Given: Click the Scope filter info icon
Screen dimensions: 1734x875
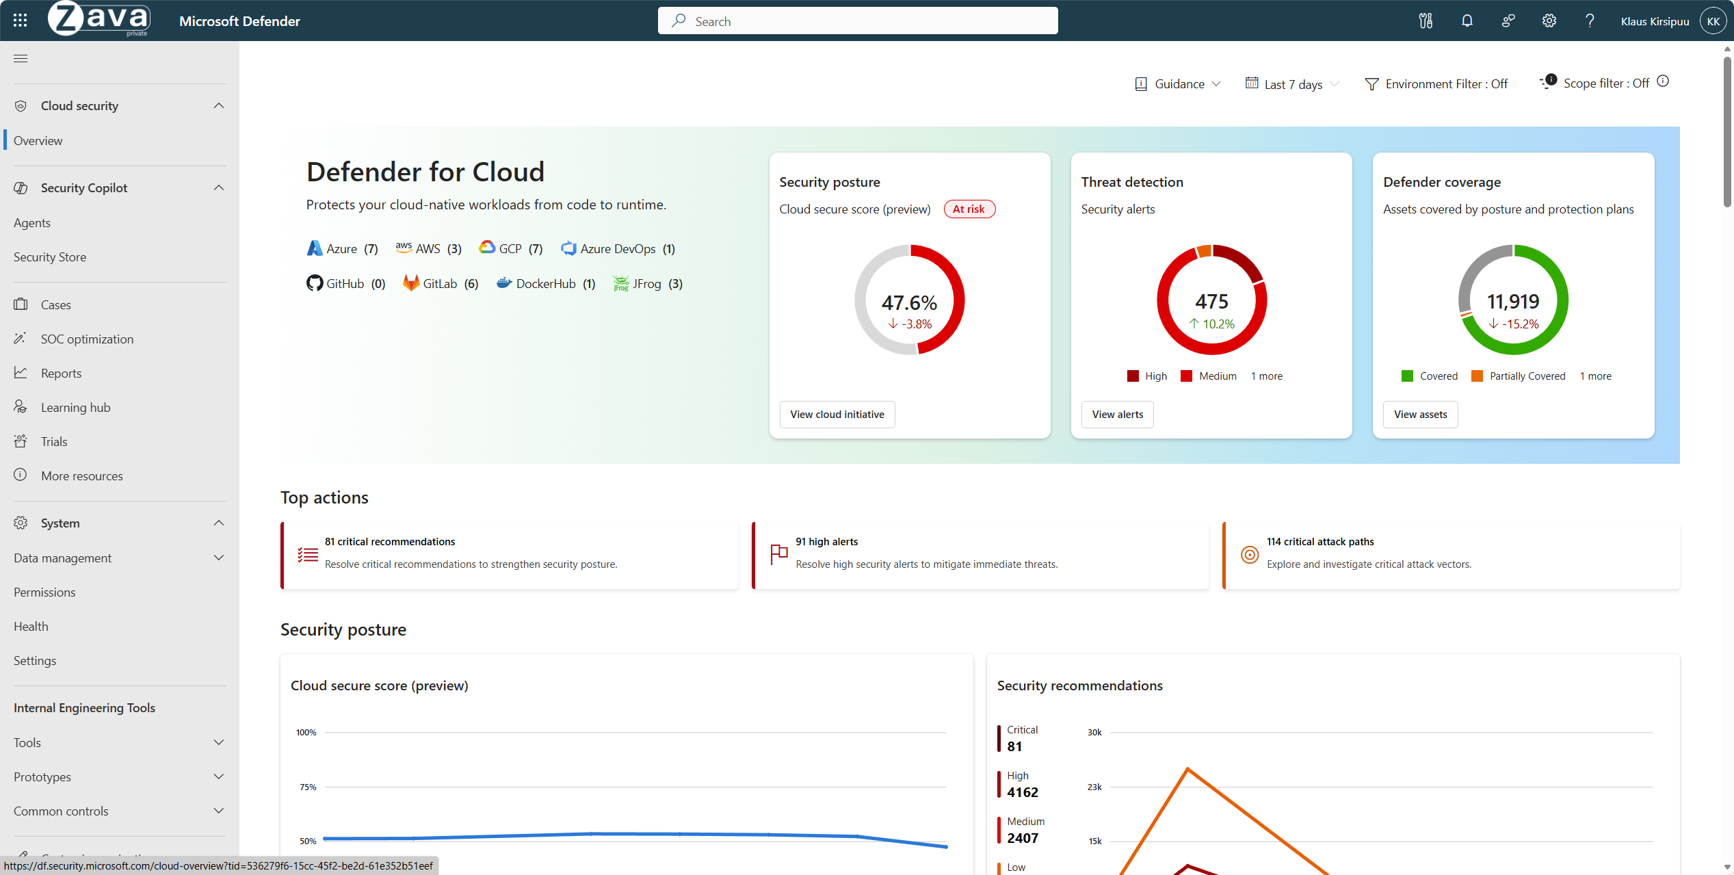Looking at the screenshot, I should pyautogui.click(x=1664, y=81).
